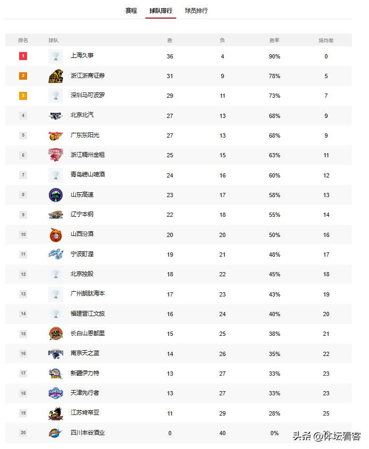Click the 四川丰谷酒业 team logo
369x449 pixels.
pyautogui.click(x=56, y=433)
